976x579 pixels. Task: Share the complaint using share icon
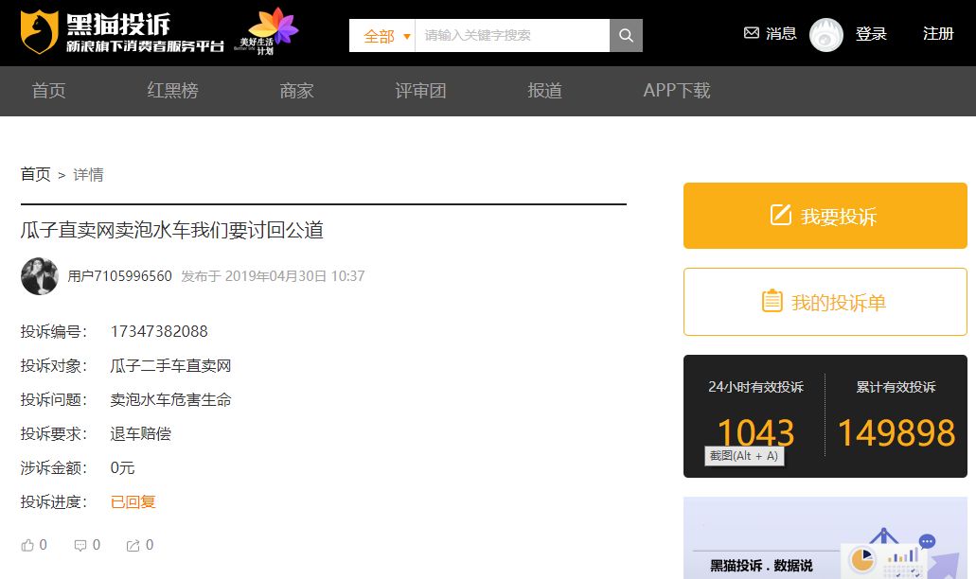coord(133,546)
